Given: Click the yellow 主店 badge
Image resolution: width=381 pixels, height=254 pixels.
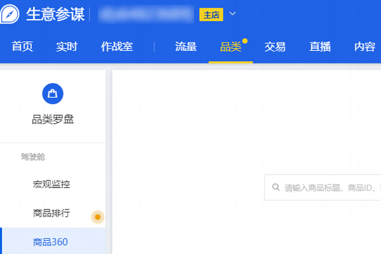Looking at the screenshot, I should [x=211, y=15].
